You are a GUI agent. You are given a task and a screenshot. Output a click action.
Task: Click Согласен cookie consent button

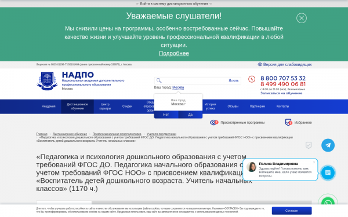point(292,211)
